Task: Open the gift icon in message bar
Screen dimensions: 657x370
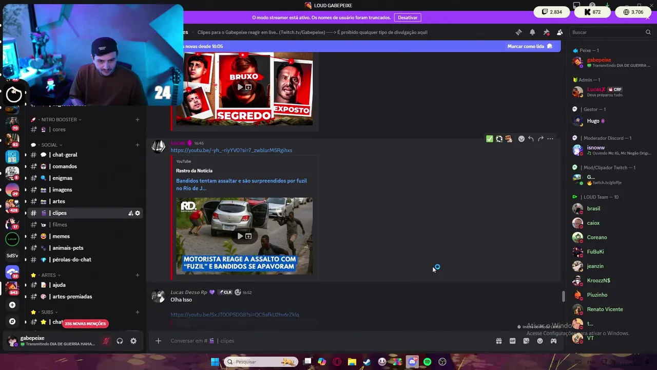Action: coord(498,341)
